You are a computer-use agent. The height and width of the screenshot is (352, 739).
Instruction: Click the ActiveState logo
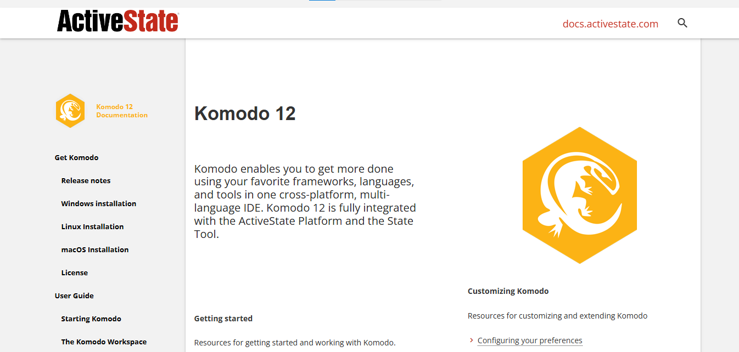pyautogui.click(x=116, y=21)
